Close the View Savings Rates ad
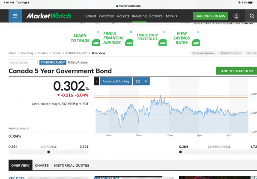The height and width of the screenshot is (179, 257). coord(198,32)
